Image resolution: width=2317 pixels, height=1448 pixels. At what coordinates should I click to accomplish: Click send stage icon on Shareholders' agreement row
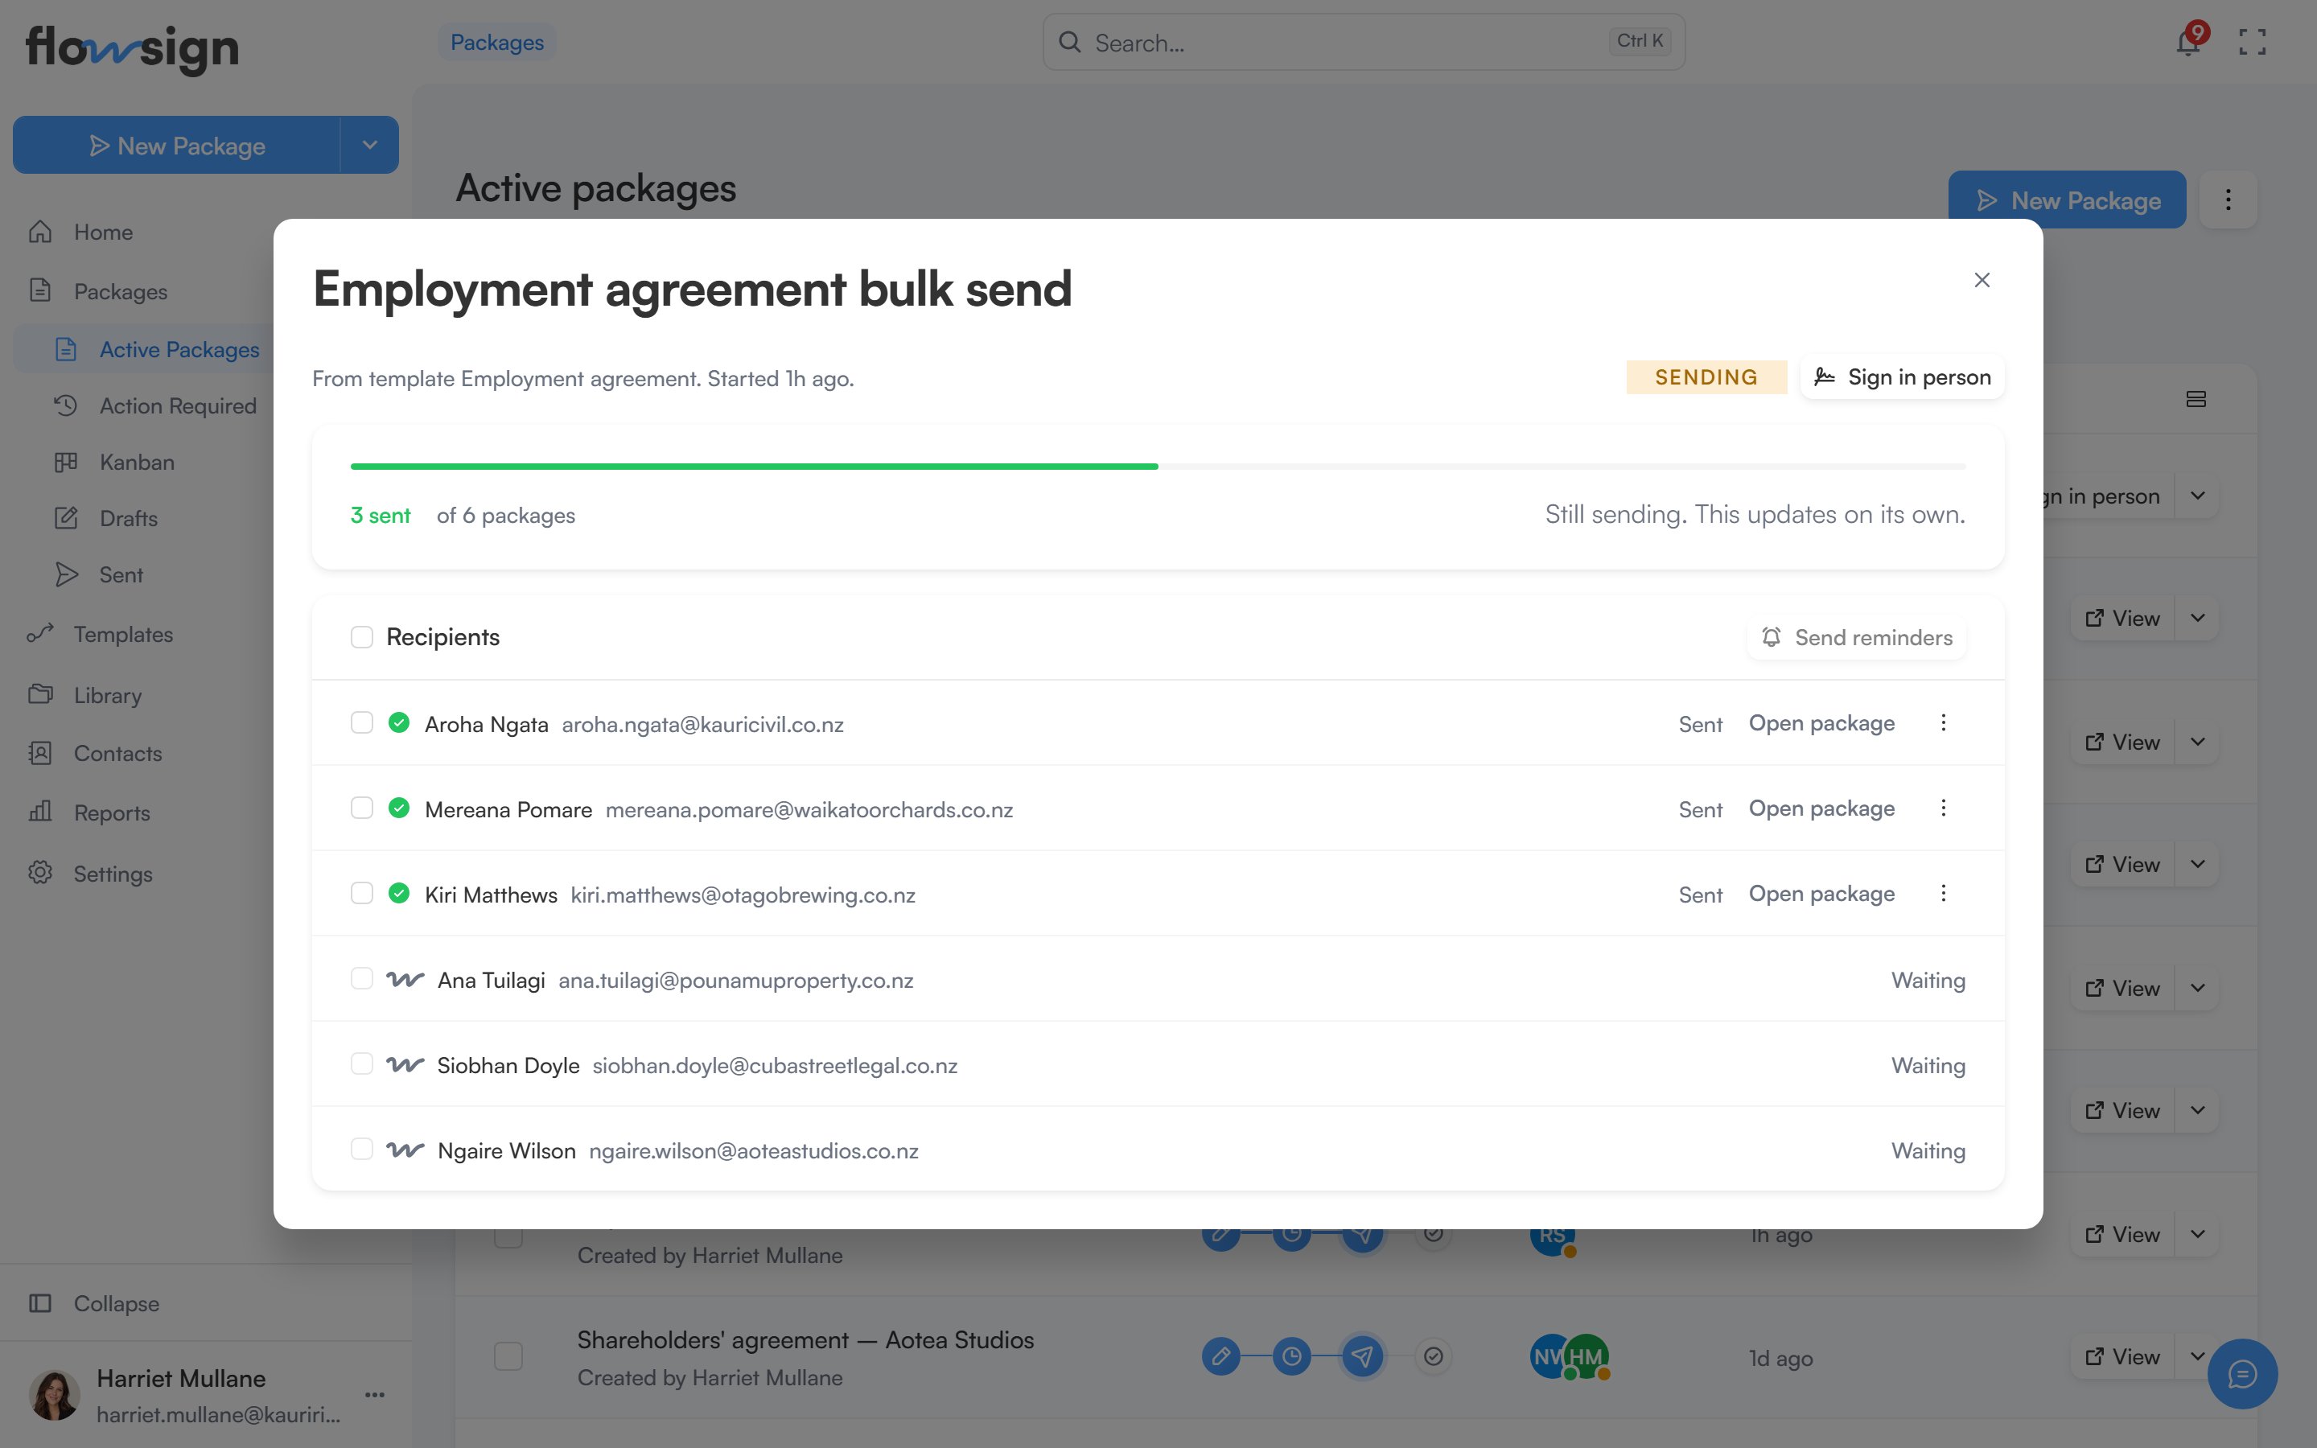point(1362,1357)
